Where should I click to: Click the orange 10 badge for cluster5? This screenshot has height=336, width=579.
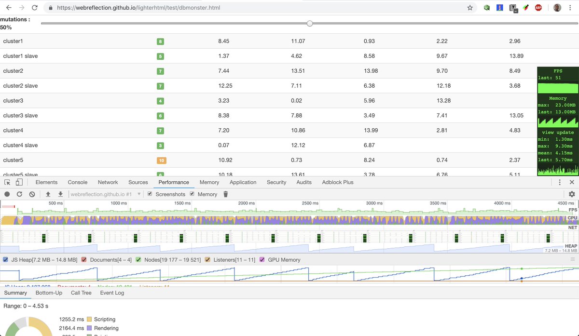coord(161,160)
